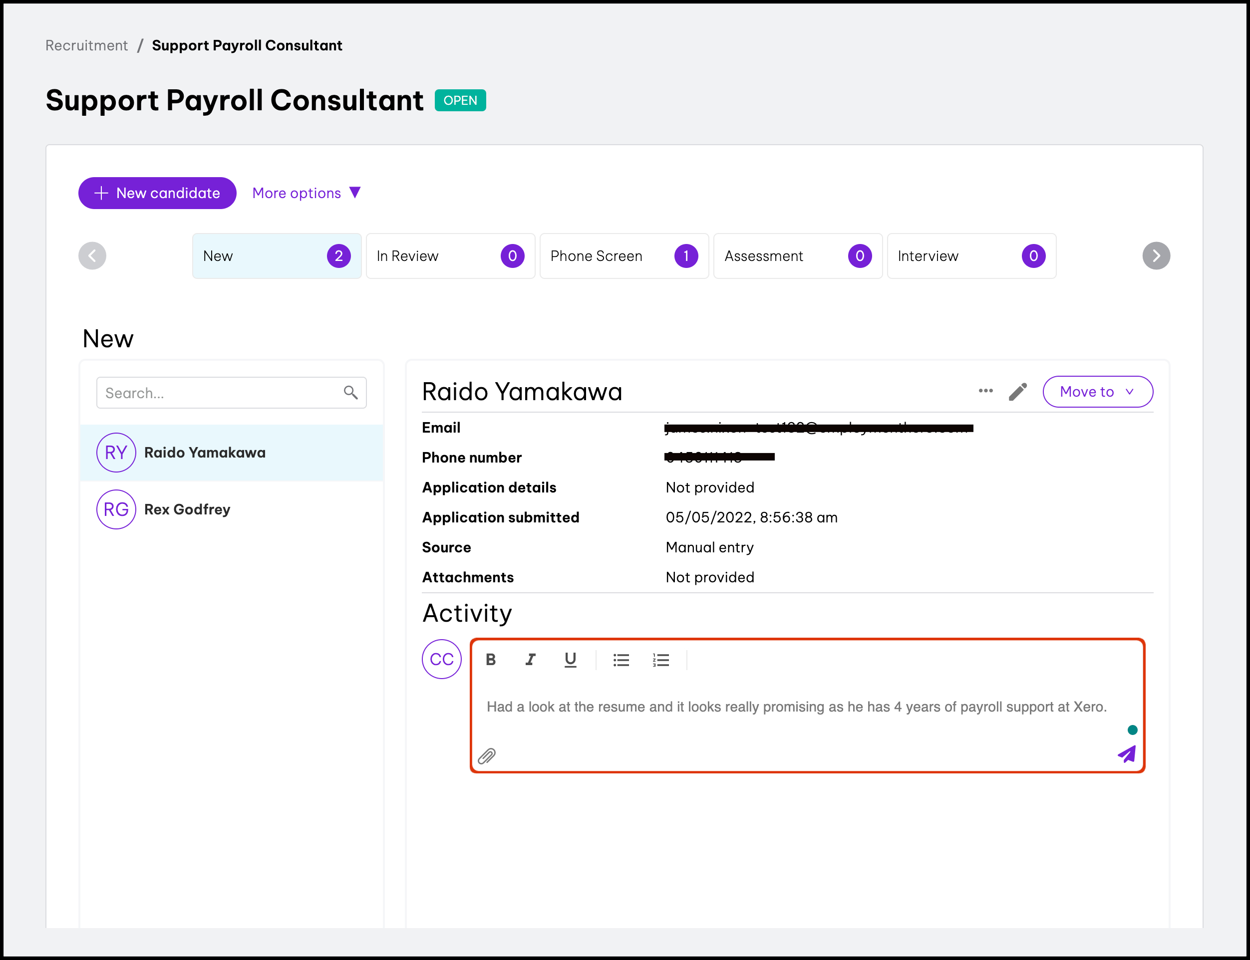Toggle bold formatting in activity editor
1250x960 pixels.
click(x=490, y=660)
